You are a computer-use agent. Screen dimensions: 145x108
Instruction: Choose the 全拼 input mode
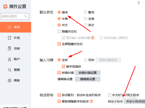coord(59,60)
